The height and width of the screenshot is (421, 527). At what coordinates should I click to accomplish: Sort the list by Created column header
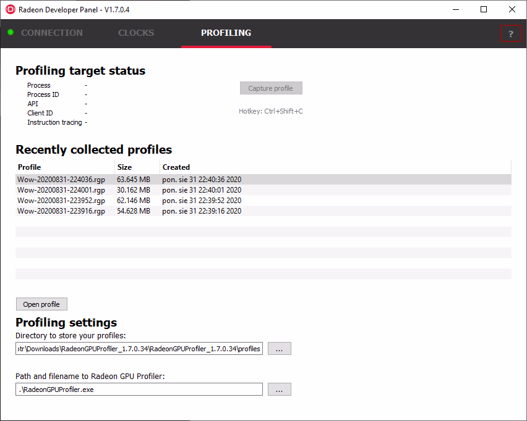click(x=334, y=167)
